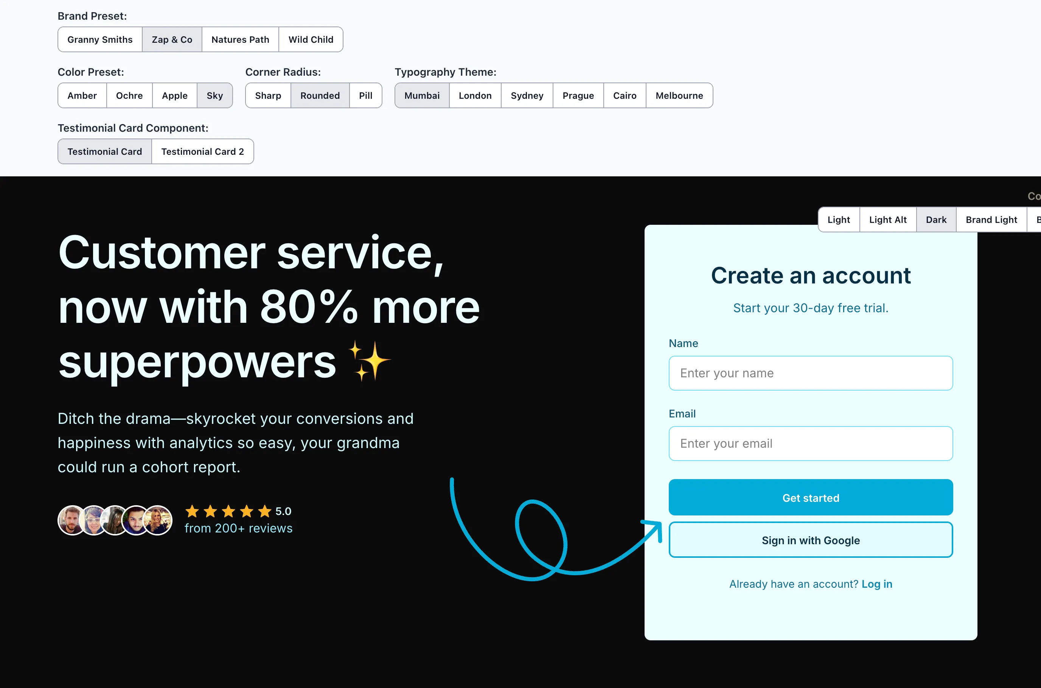Click the Enter your email field
The height and width of the screenshot is (688, 1041).
[810, 444]
